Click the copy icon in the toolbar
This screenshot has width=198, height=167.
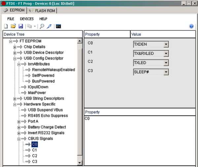[x=29, y=26]
